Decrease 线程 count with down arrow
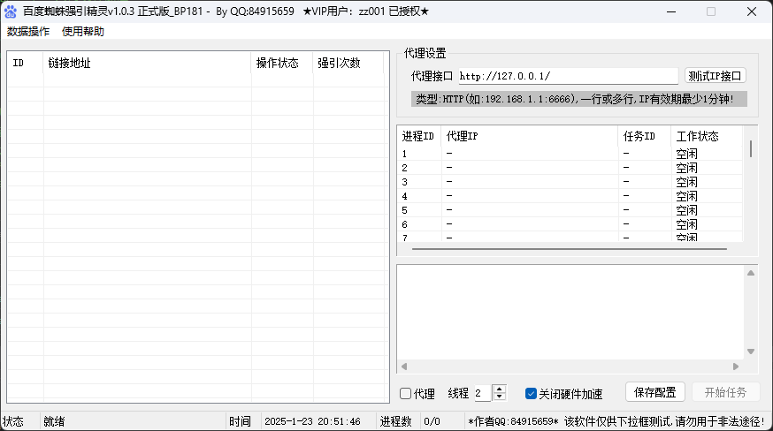This screenshot has width=773, height=431. point(500,397)
